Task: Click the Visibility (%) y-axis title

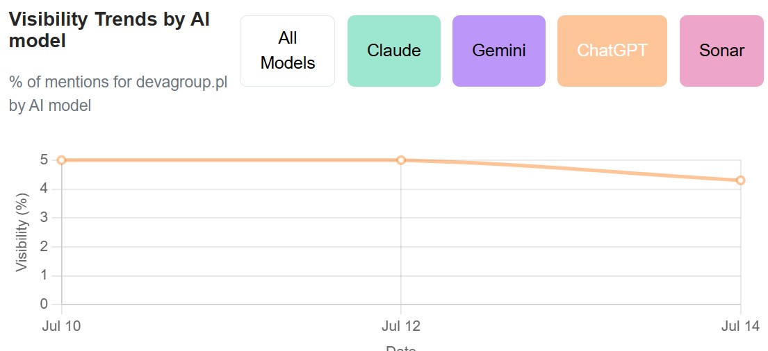Action: 22,232
